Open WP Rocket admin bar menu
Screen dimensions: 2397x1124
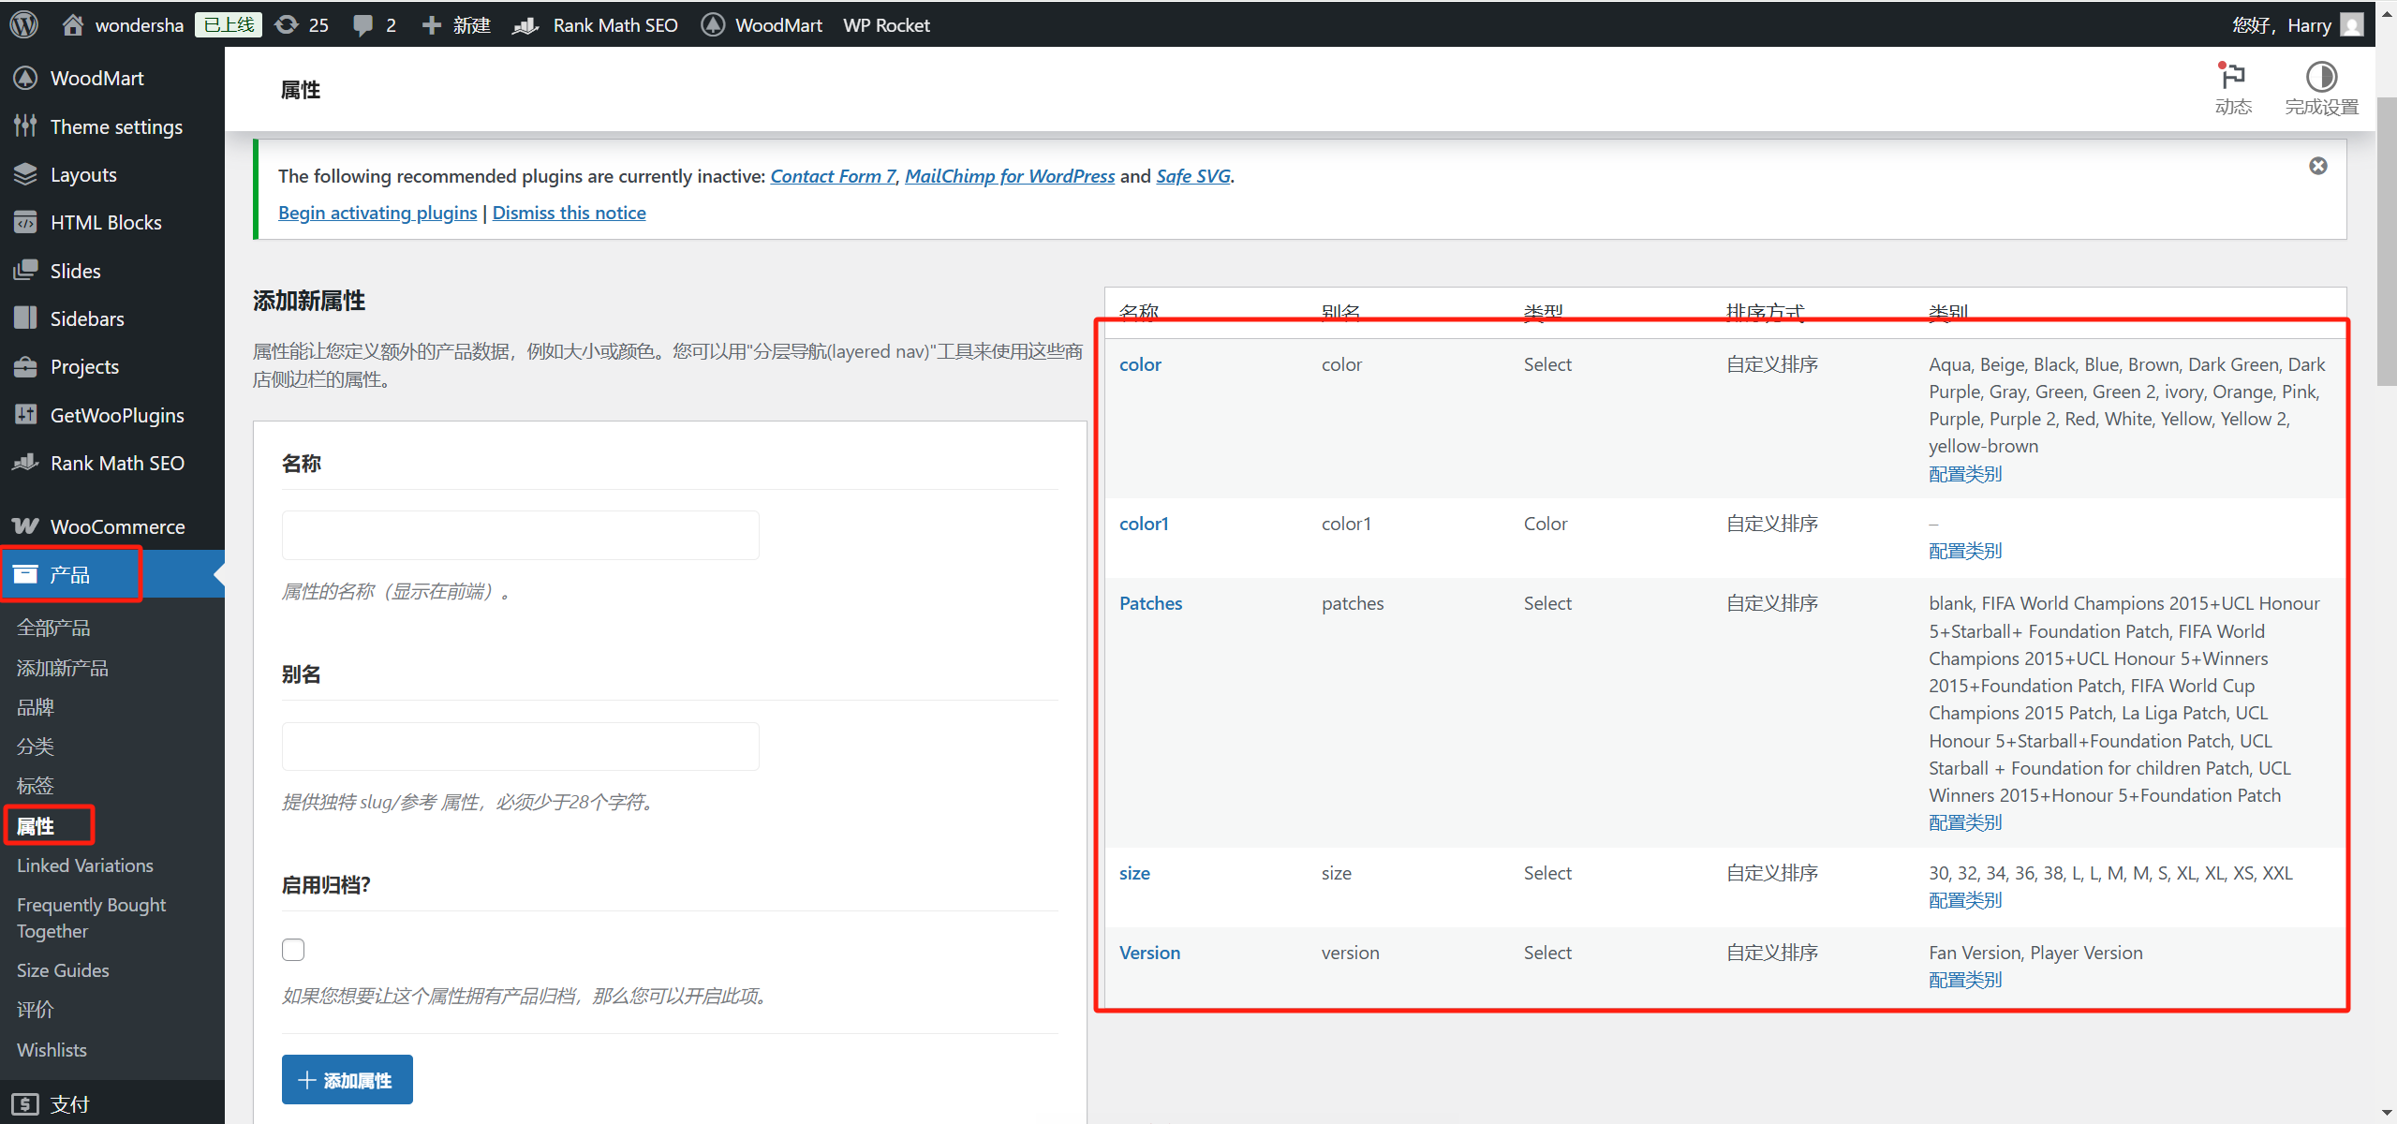pos(886,24)
